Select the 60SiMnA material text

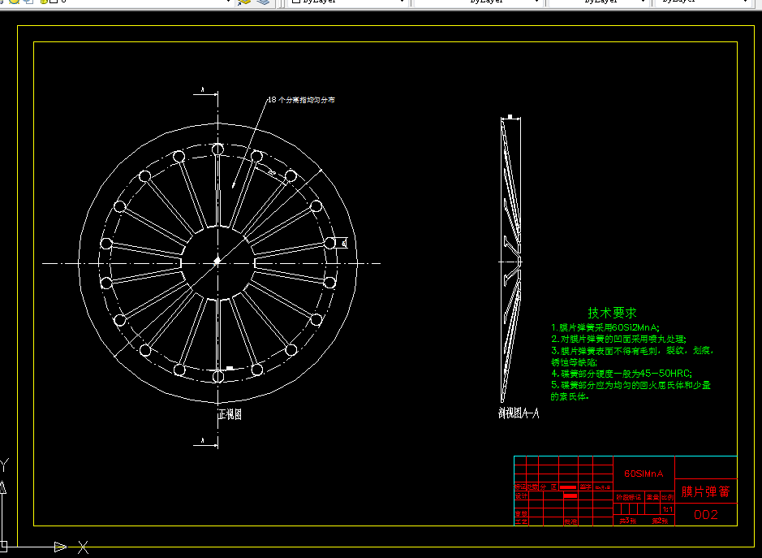(x=644, y=474)
